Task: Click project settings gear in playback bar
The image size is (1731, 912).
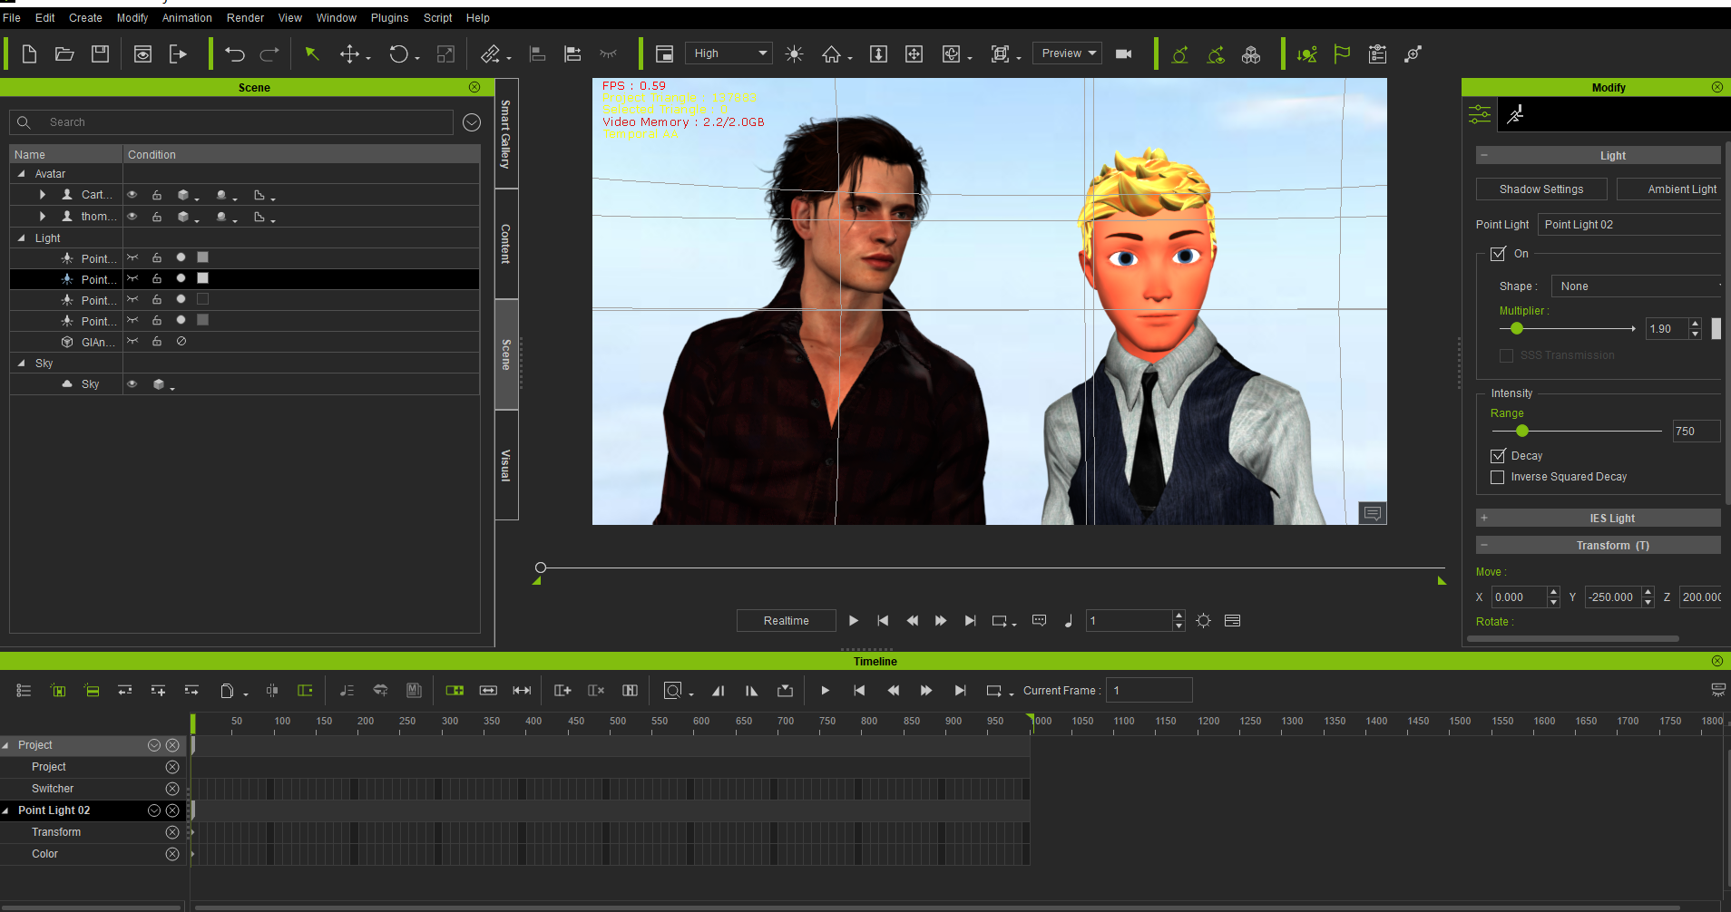Action: (1203, 621)
